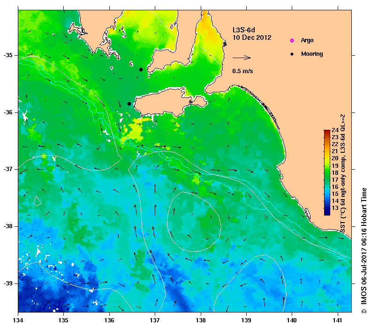Click the northern mooring dot near -35.25
Screen dimensions: 371x328
point(141,69)
